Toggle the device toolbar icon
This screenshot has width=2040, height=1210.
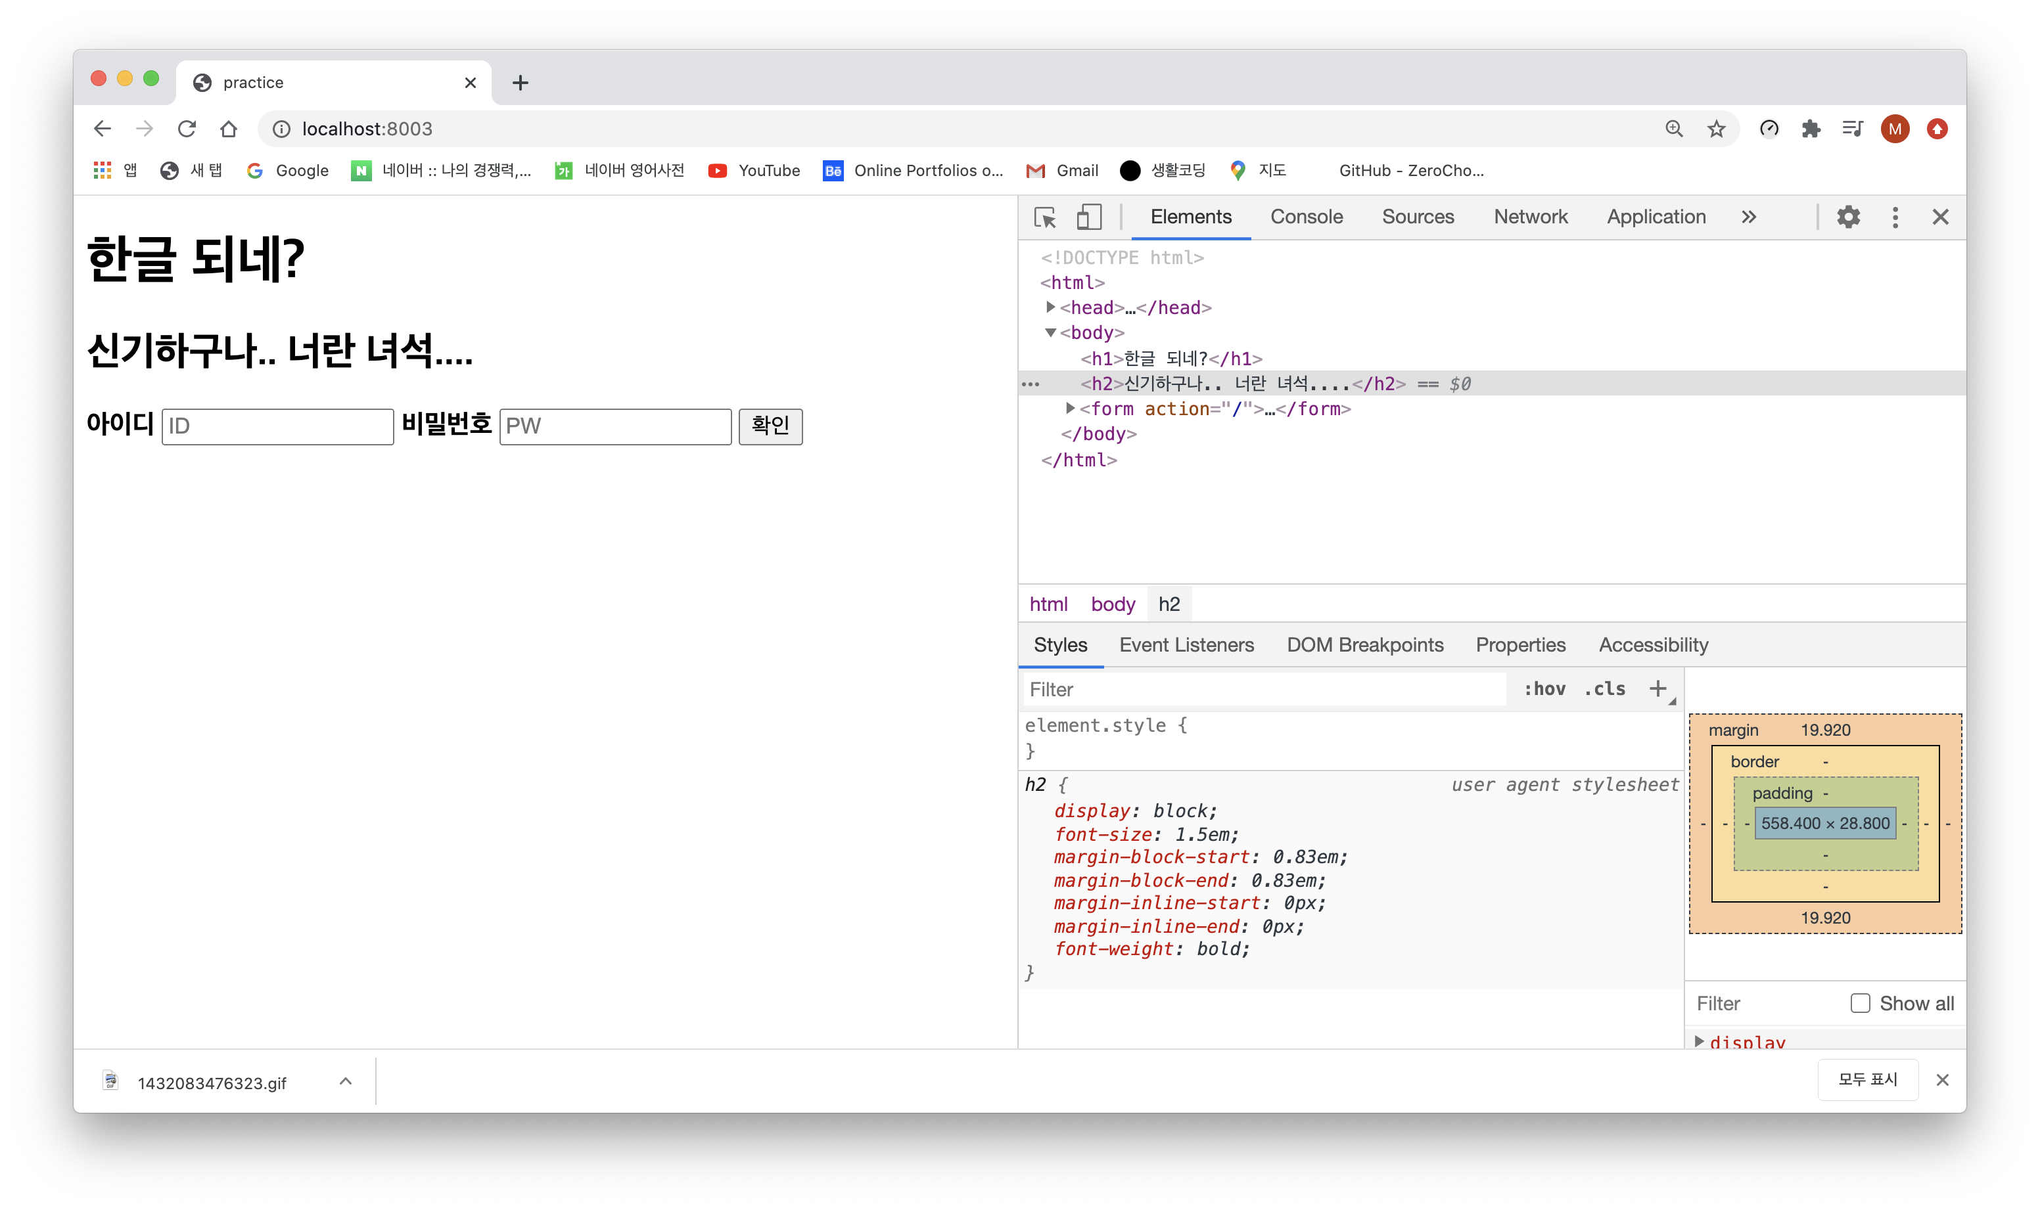pos(1088,217)
